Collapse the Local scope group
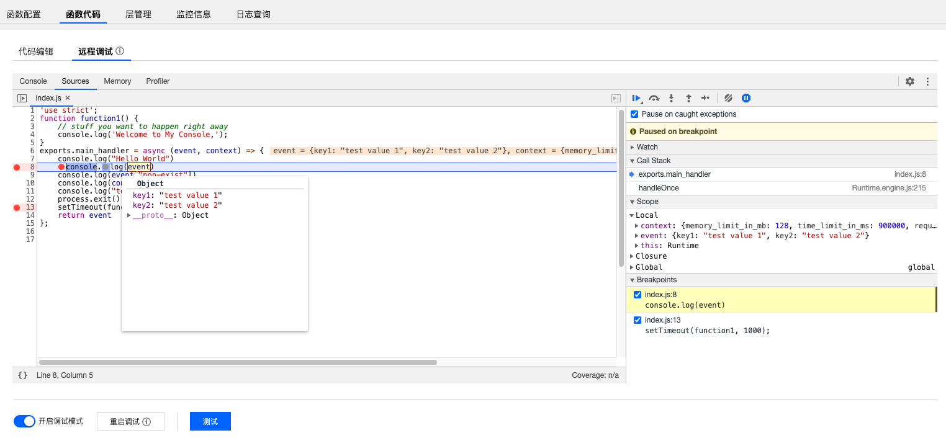The width and height of the screenshot is (946, 438). pos(632,215)
